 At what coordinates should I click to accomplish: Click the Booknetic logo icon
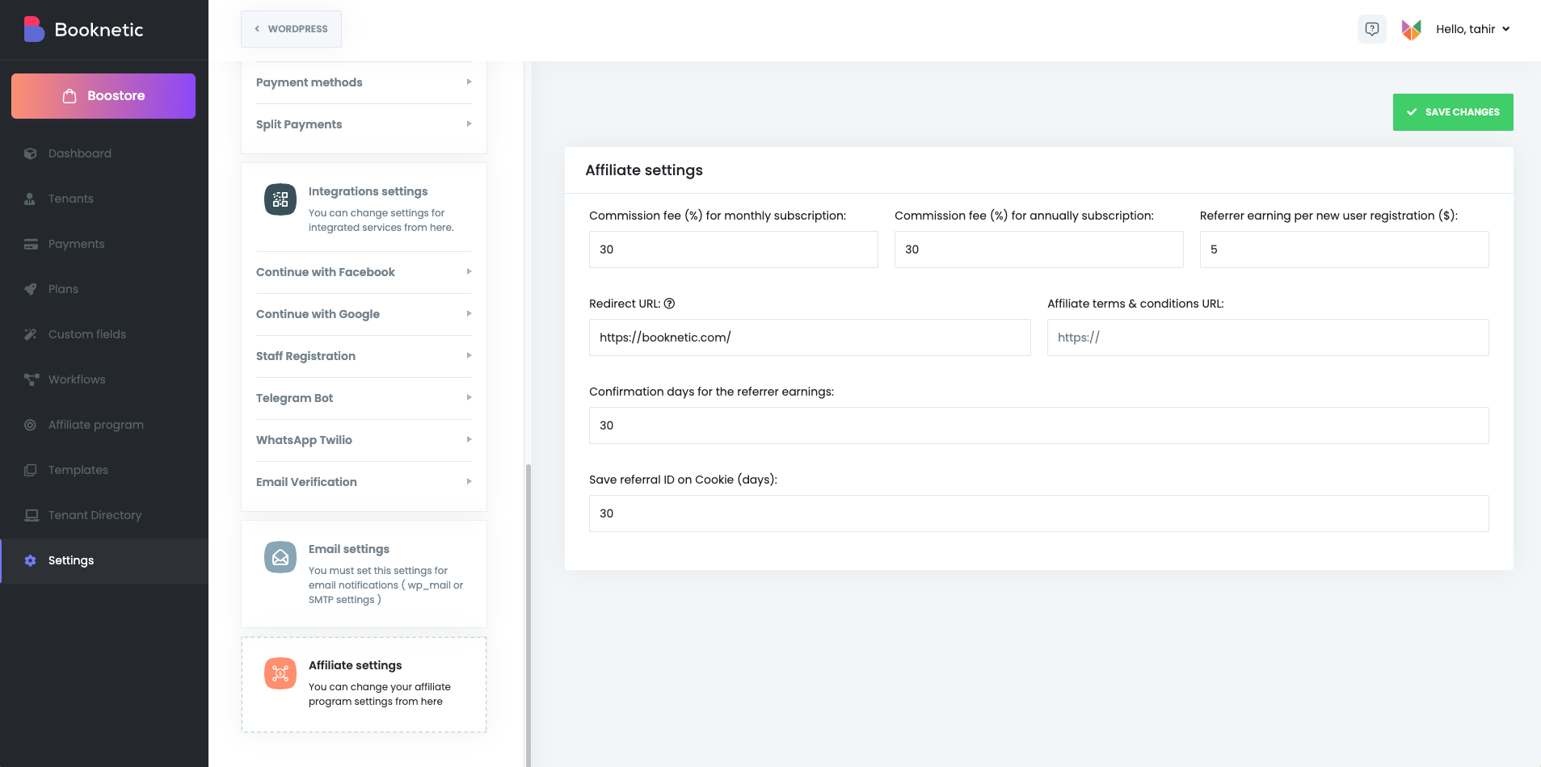click(x=34, y=29)
